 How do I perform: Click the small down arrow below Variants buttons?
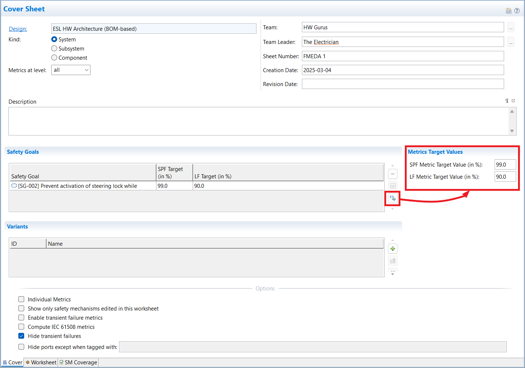tap(392, 273)
